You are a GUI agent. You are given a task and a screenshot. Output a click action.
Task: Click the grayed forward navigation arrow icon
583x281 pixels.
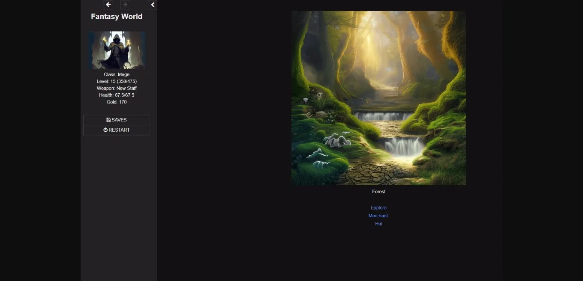125,5
